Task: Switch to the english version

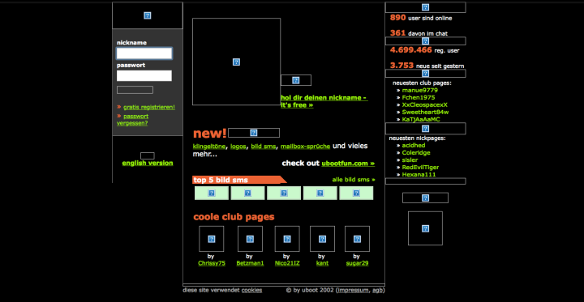Action: point(148,163)
